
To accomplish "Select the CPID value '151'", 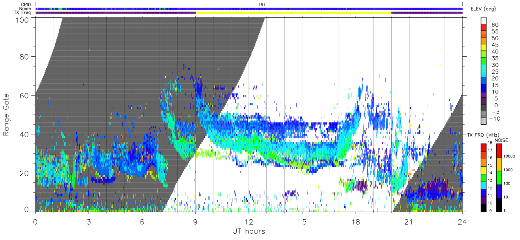I will pos(262,4).
